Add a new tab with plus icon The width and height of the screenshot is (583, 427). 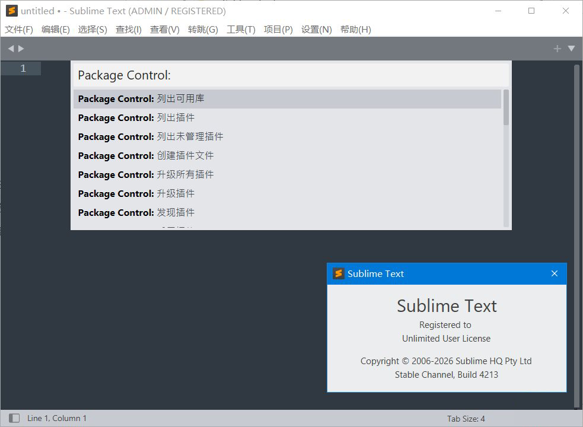tap(557, 49)
